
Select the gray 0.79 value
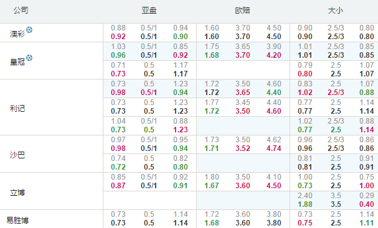[305, 65]
